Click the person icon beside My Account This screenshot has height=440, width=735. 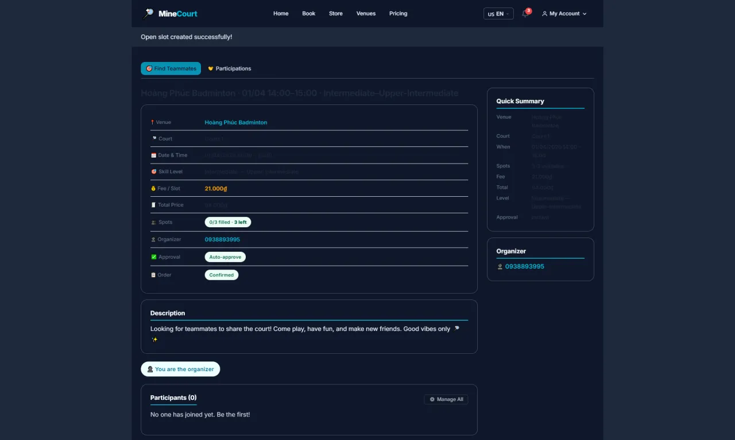tap(544, 14)
